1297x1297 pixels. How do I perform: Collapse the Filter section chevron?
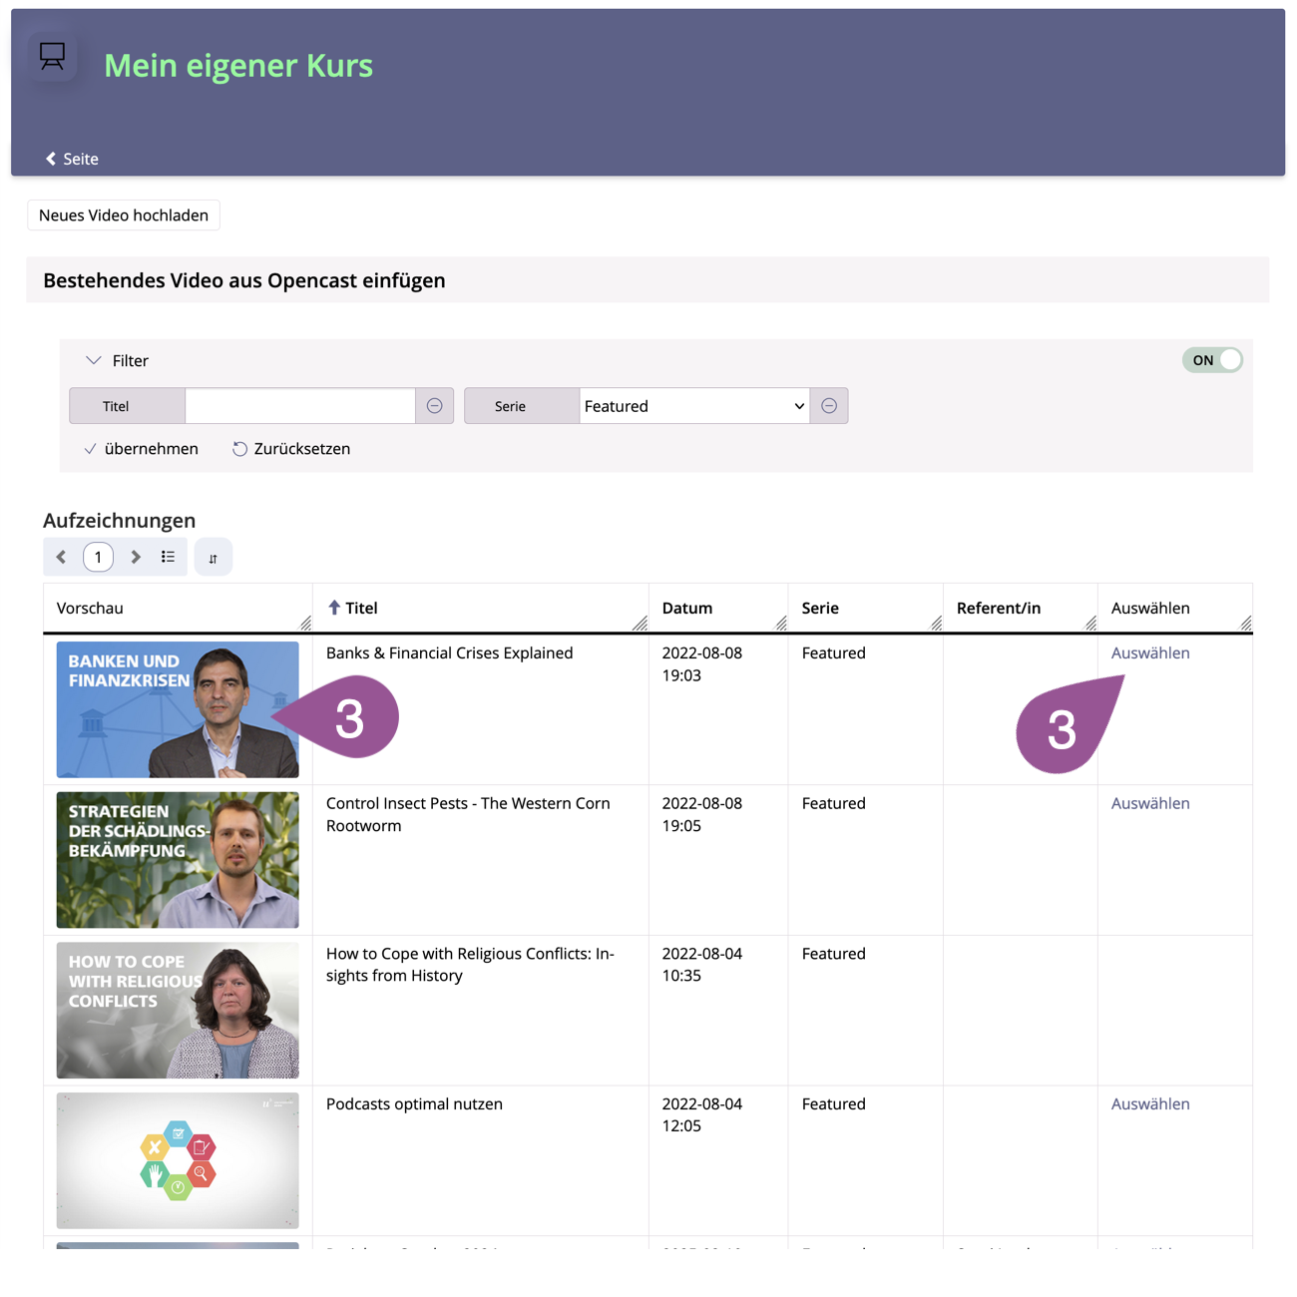(x=94, y=360)
